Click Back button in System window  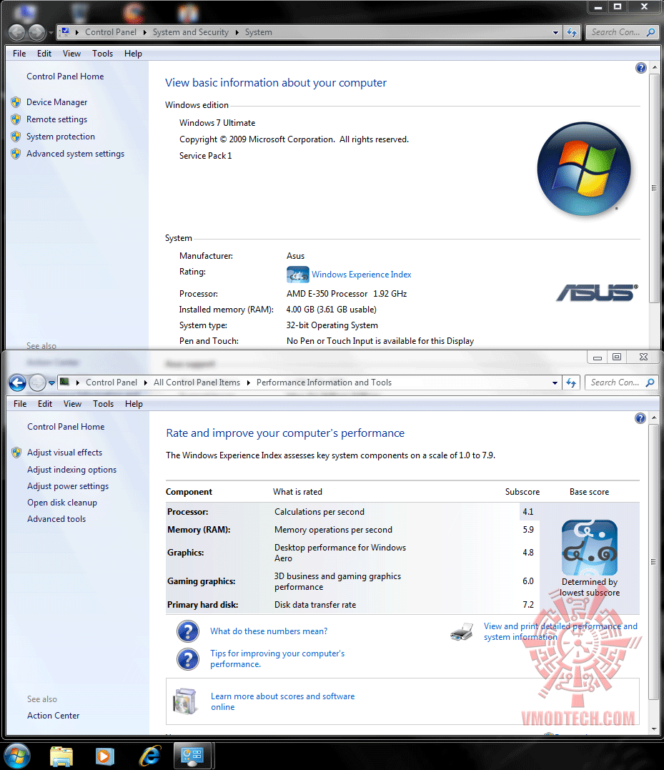(x=16, y=32)
